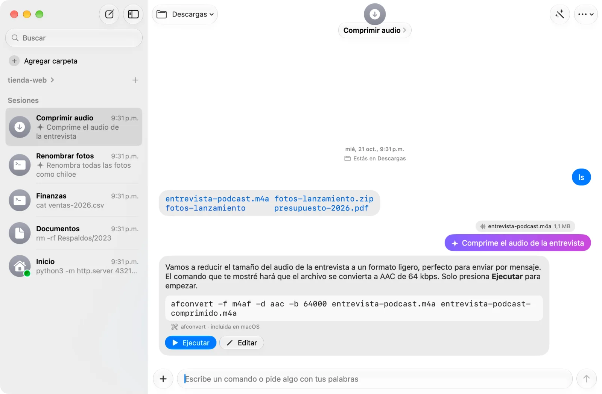Image resolution: width=602 pixels, height=394 pixels.
Task: Click the Documentos file icon
Action: click(20, 233)
